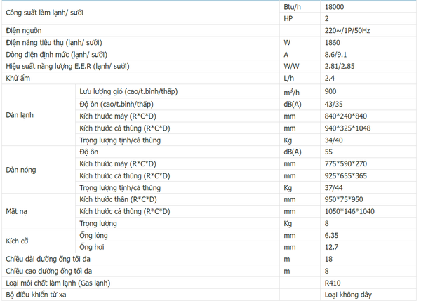This screenshot has height=301, width=421.
Task: Click the 'Khử ẩm' row label
Action: [18, 79]
